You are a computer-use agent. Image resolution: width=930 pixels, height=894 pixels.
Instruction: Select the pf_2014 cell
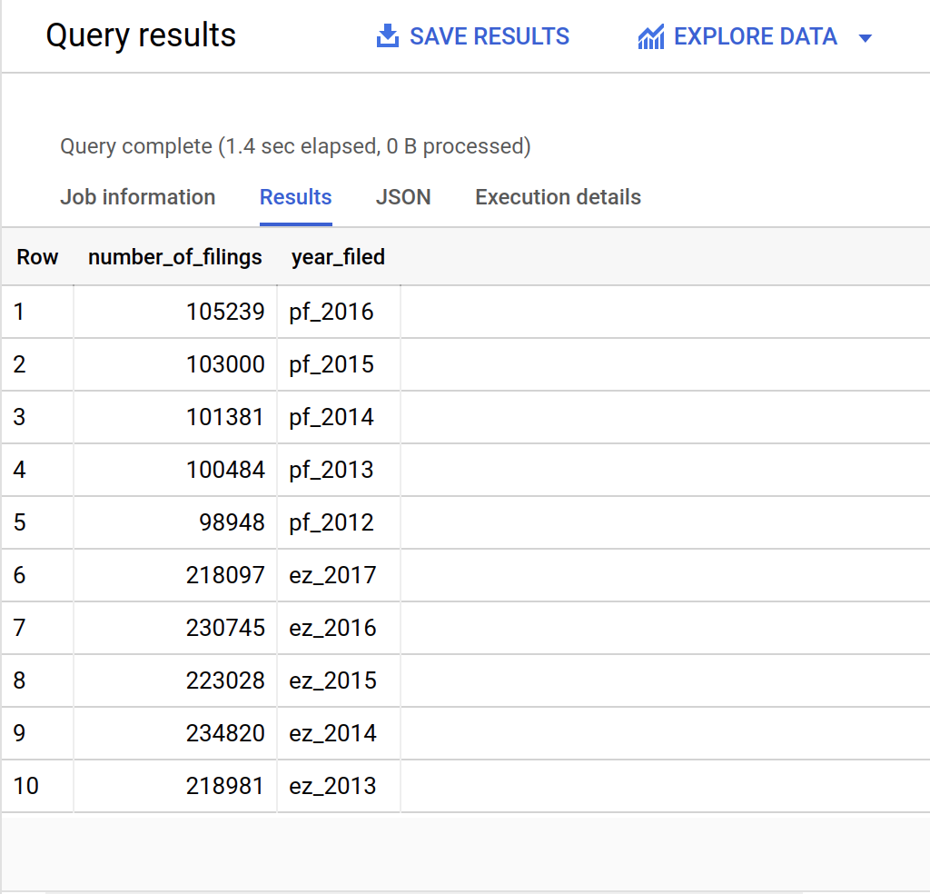coord(339,417)
